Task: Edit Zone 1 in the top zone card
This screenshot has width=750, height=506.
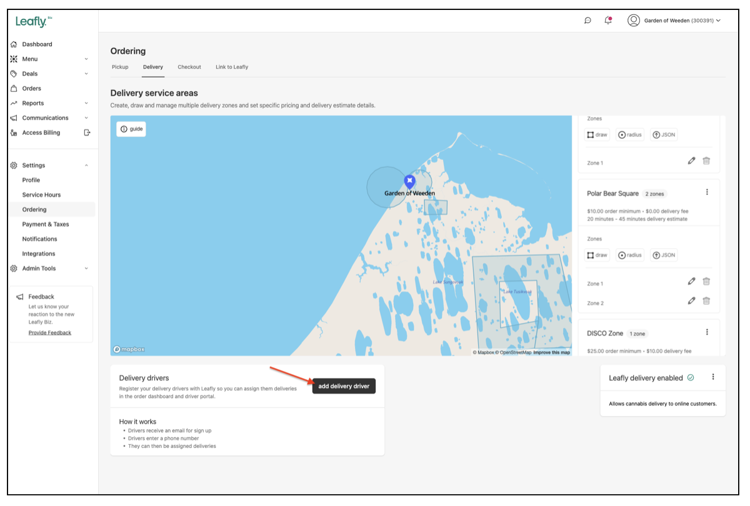Action: (x=691, y=161)
